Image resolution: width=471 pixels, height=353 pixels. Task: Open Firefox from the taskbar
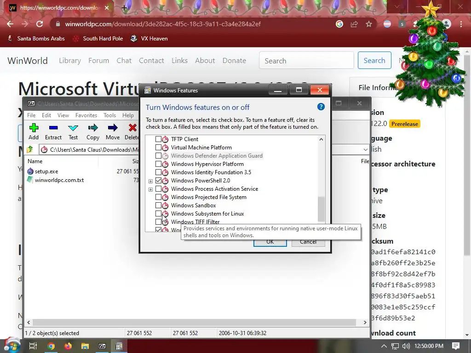click(68, 346)
